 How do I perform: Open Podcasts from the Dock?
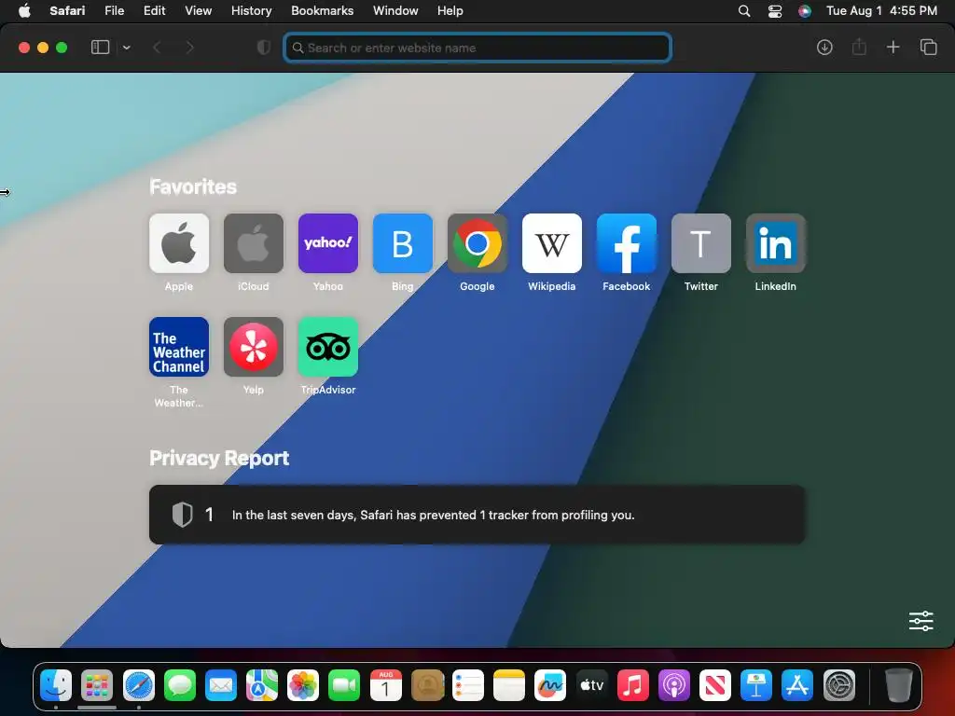tap(673, 685)
